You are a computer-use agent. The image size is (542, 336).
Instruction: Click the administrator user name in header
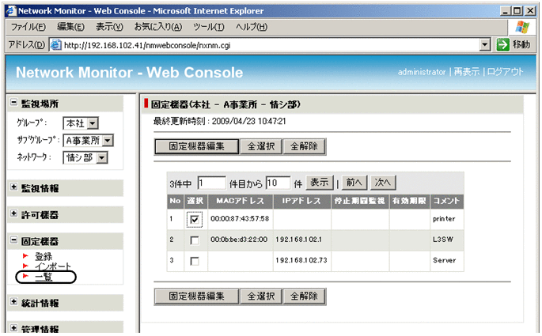click(422, 72)
